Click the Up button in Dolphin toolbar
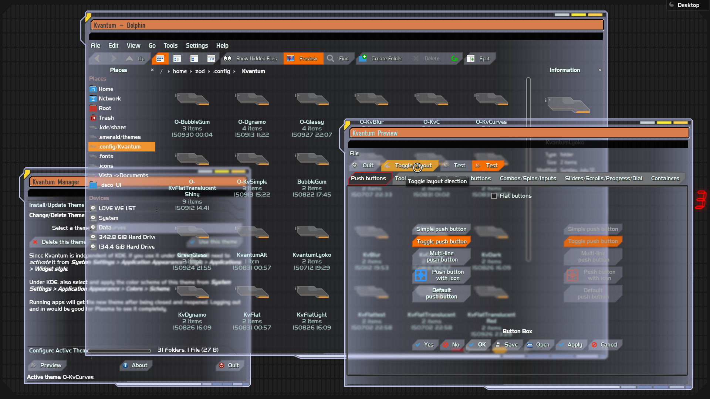Image resolution: width=710 pixels, height=399 pixels. [x=135, y=58]
